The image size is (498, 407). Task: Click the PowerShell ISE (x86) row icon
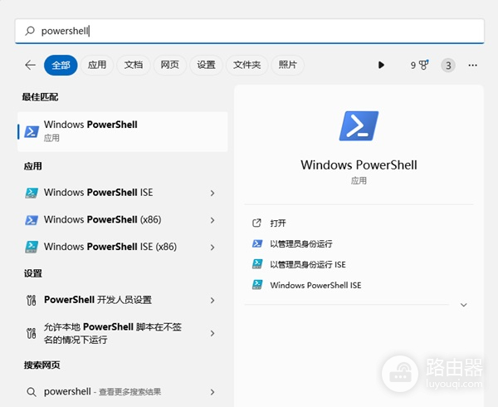click(32, 247)
